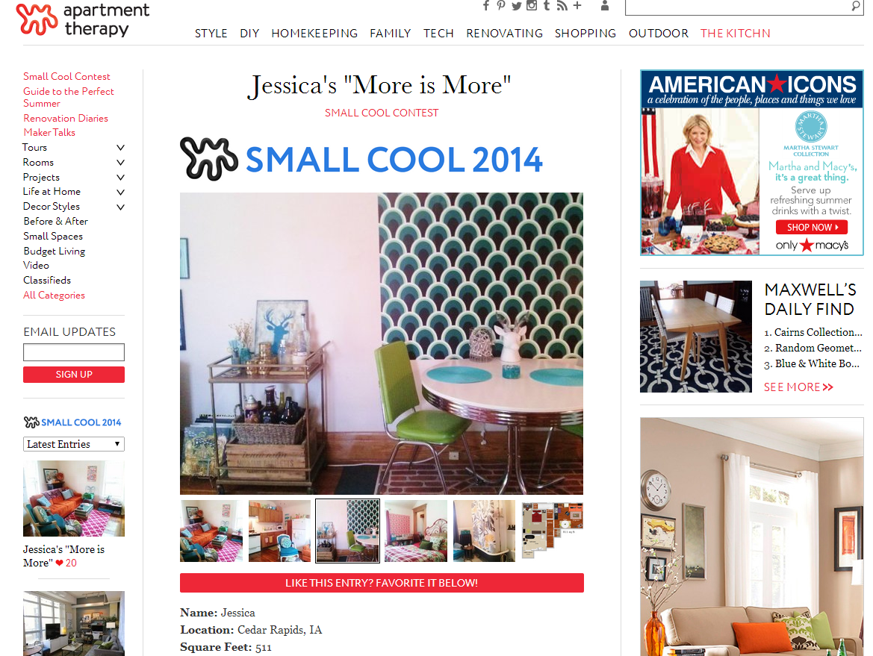This screenshot has height=656, width=873.
Task: Click the Renovation Diaries link
Action: (x=66, y=119)
